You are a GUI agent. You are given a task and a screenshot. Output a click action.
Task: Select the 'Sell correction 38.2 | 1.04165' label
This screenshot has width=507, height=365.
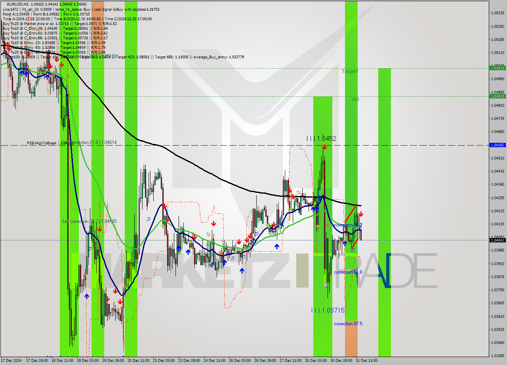(x=89, y=221)
